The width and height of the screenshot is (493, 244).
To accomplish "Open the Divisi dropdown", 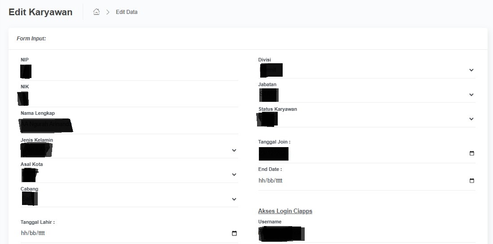I will point(471,70).
